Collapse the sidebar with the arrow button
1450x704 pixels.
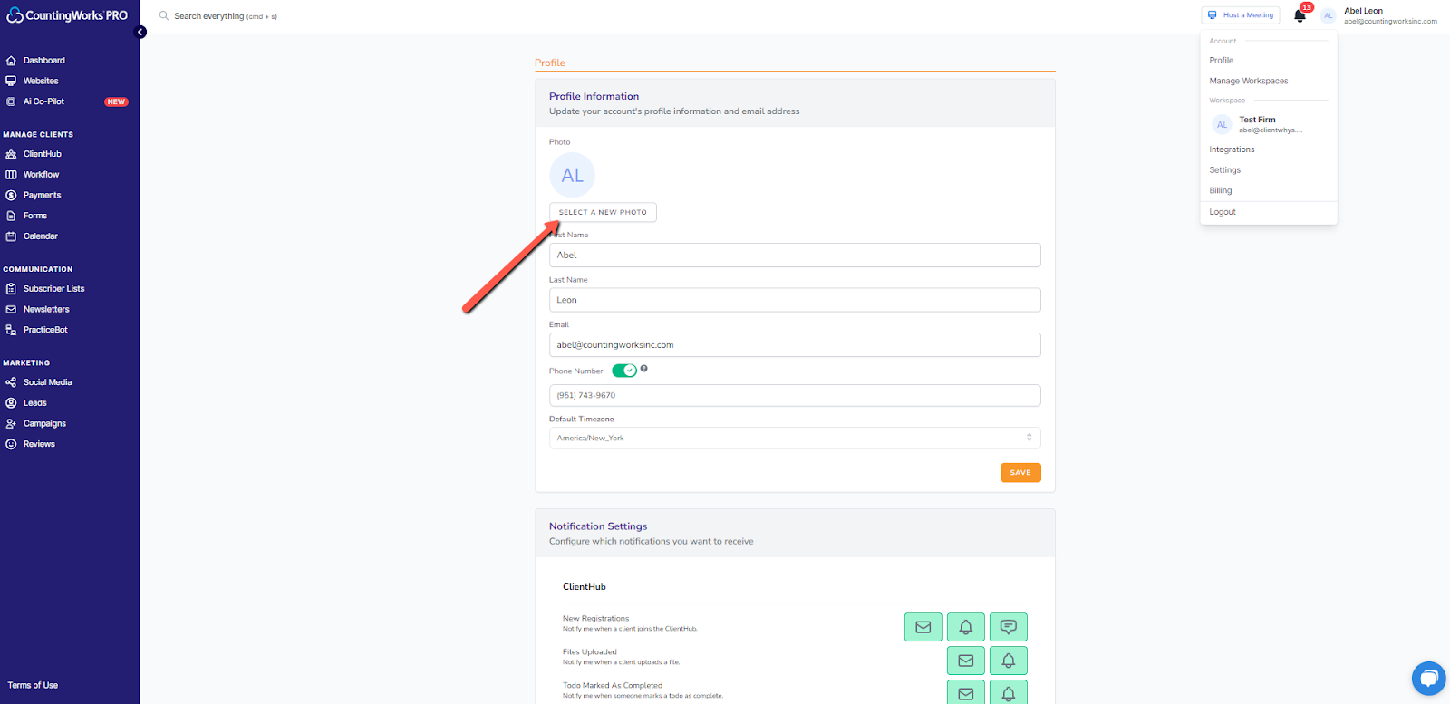point(140,33)
